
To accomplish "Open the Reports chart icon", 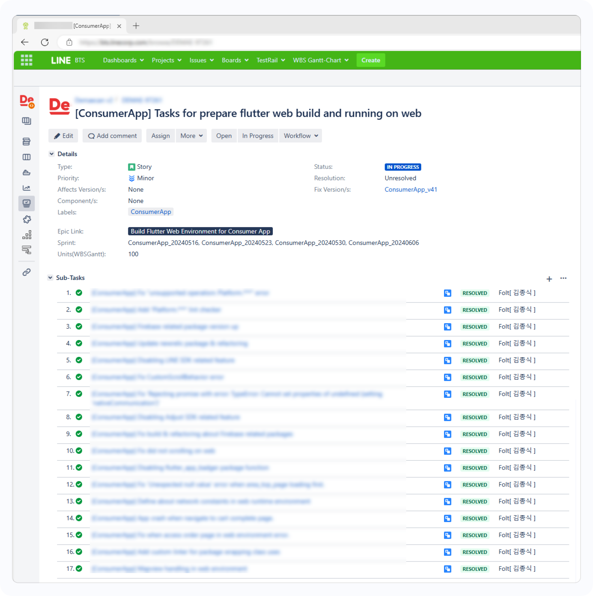I will pyautogui.click(x=26, y=188).
